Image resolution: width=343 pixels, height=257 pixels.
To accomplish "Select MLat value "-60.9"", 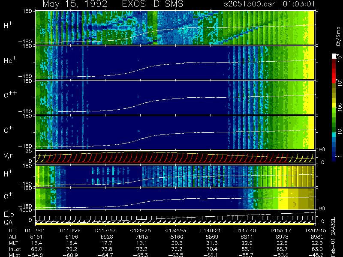I will point(70,255).
